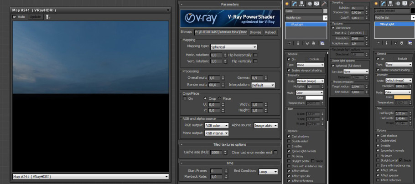
Task: Open Mono output dropdown
Action: point(217,133)
